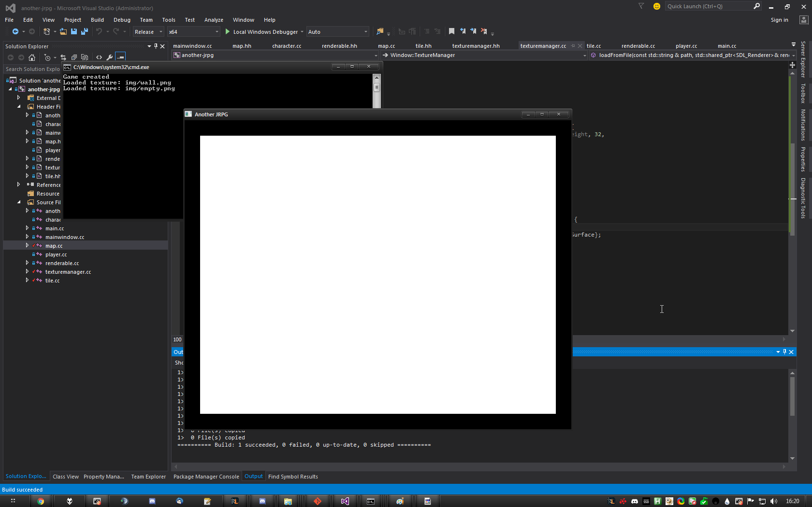Open the Team Explorer tab
Viewport: 812px width, 507px height.
click(148, 477)
